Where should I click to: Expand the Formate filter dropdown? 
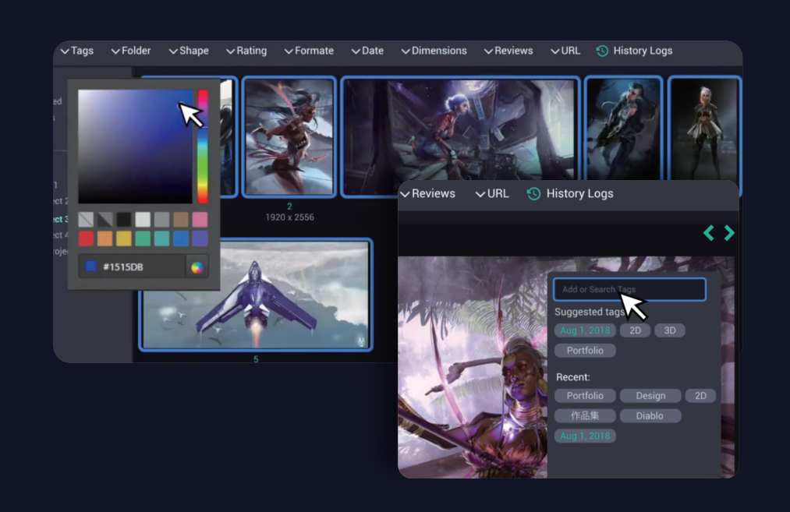[x=309, y=51]
